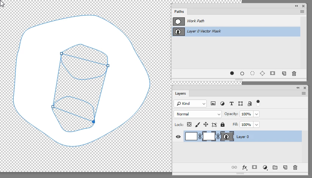Viewport: 312px width, 178px height.
Task: Toggle layer filtering on/off switch
Action: (258, 103)
